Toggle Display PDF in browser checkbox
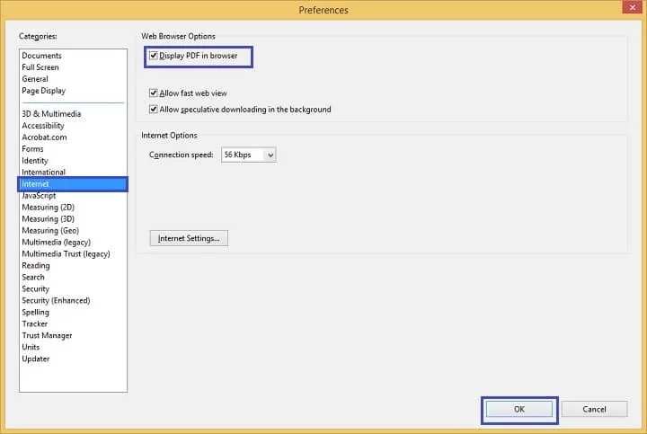647x434 pixels. click(155, 56)
